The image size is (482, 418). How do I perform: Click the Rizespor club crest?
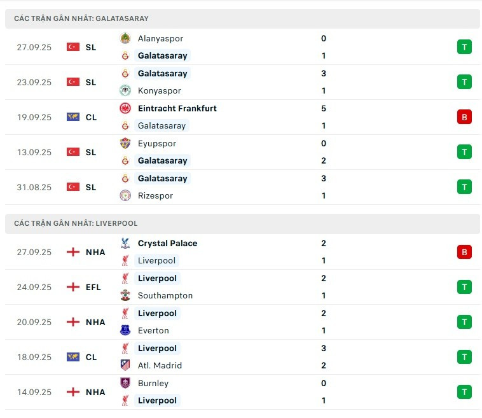125,195
